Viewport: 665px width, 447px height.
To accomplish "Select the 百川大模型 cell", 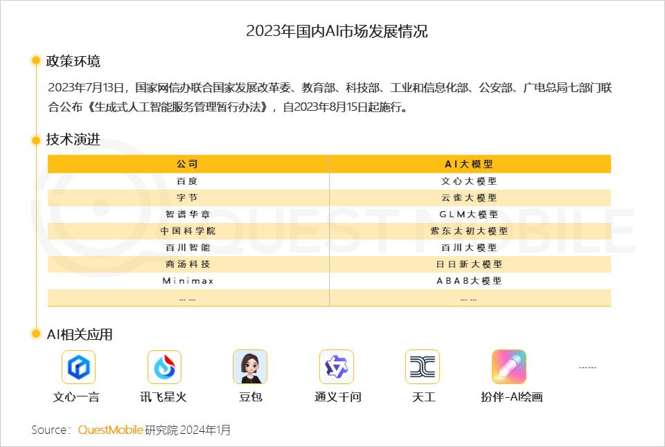I will coord(470,248).
